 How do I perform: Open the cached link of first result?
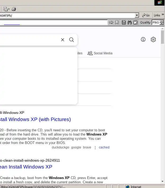pos(104,147)
